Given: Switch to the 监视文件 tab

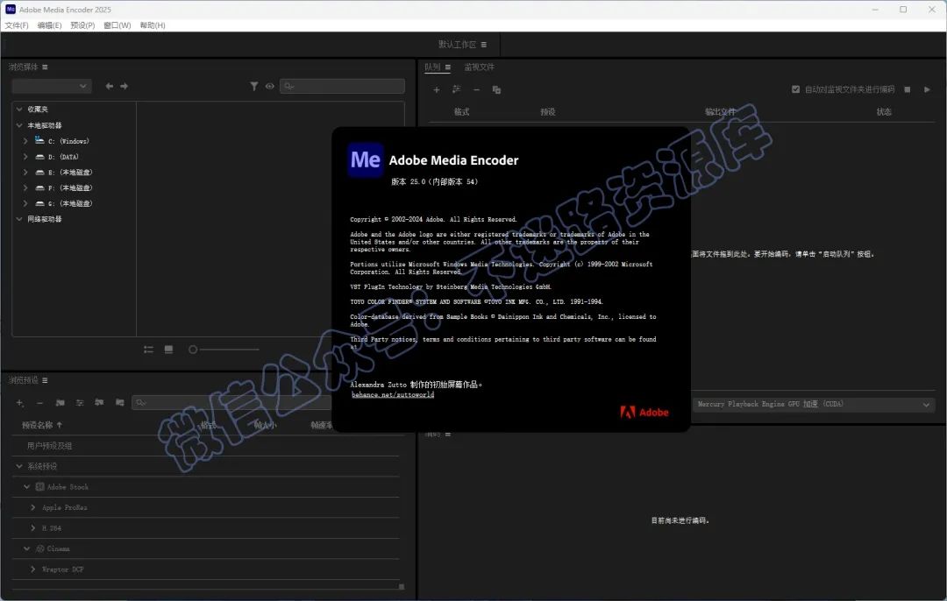Looking at the screenshot, I should [x=480, y=67].
